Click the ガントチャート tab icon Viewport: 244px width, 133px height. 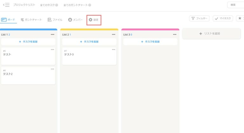22,20
